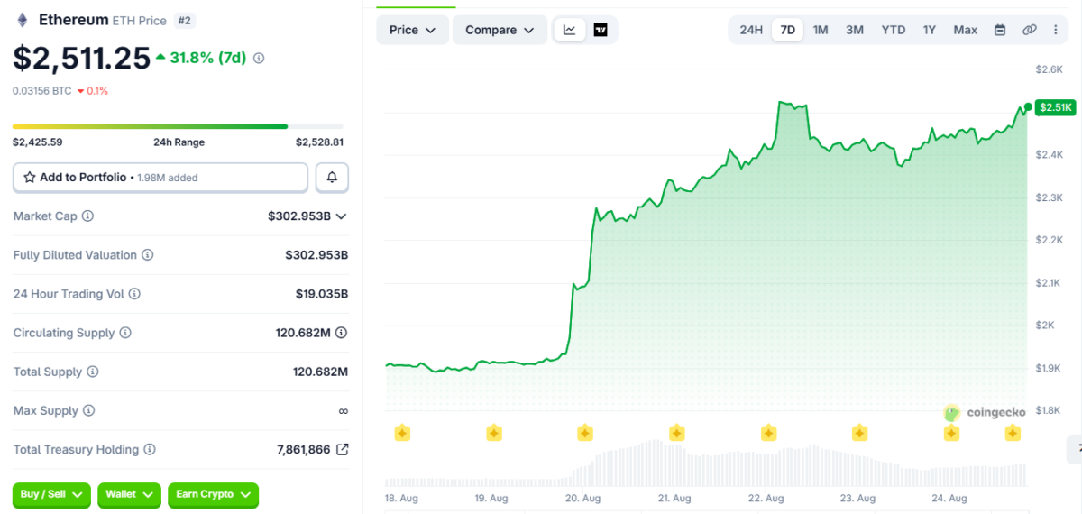
Task: Select the Max time range
Action: pyautogui.click(x=966, y=30)
